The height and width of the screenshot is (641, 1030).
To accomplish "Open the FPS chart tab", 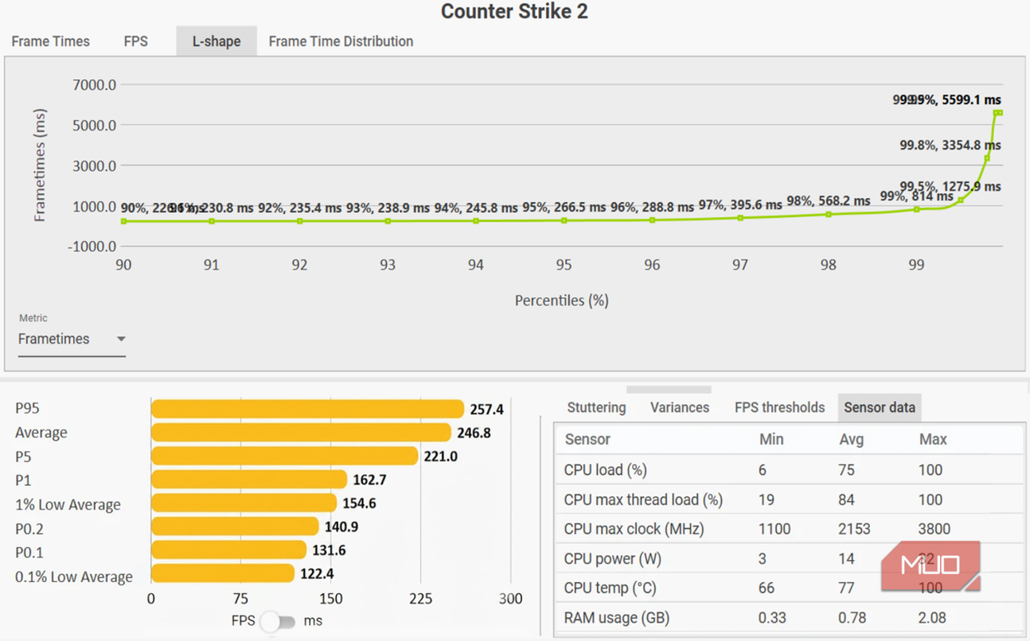I will tap(136, 41).
